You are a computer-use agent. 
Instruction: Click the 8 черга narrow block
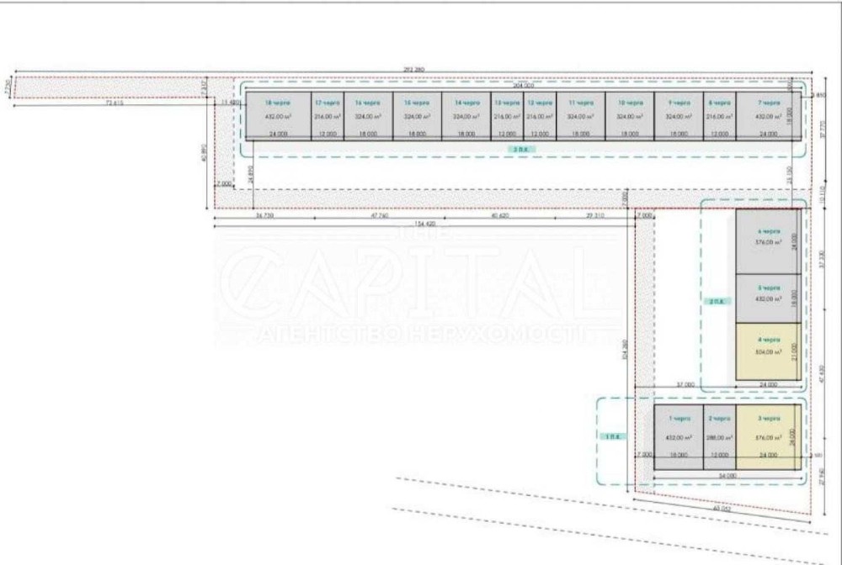[719, 115]
